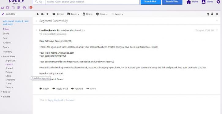The width and height of the screenshot is (222, 114).
Task: Toggle the unread dot beside sender Localbookmark.it
Action: pos(36,30)
